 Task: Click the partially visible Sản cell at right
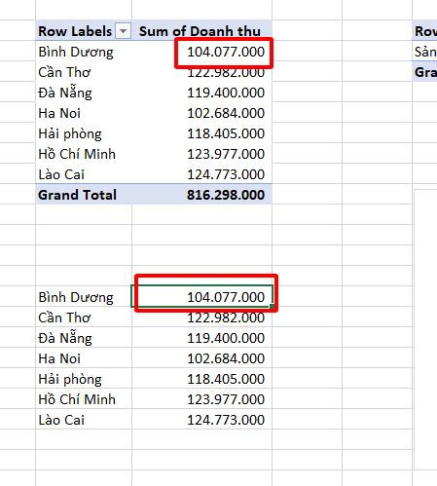pyautogui.click(x=424, y=52)
